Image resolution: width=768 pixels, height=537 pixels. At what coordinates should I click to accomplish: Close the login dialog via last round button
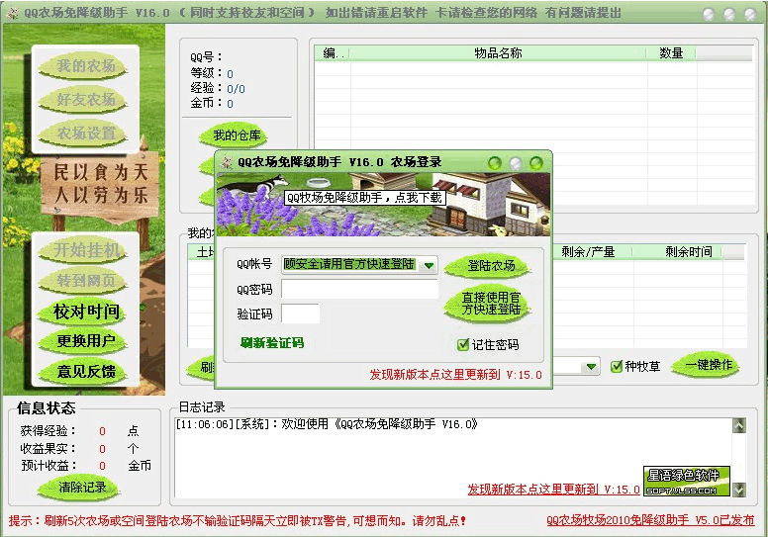coord(536,163)
